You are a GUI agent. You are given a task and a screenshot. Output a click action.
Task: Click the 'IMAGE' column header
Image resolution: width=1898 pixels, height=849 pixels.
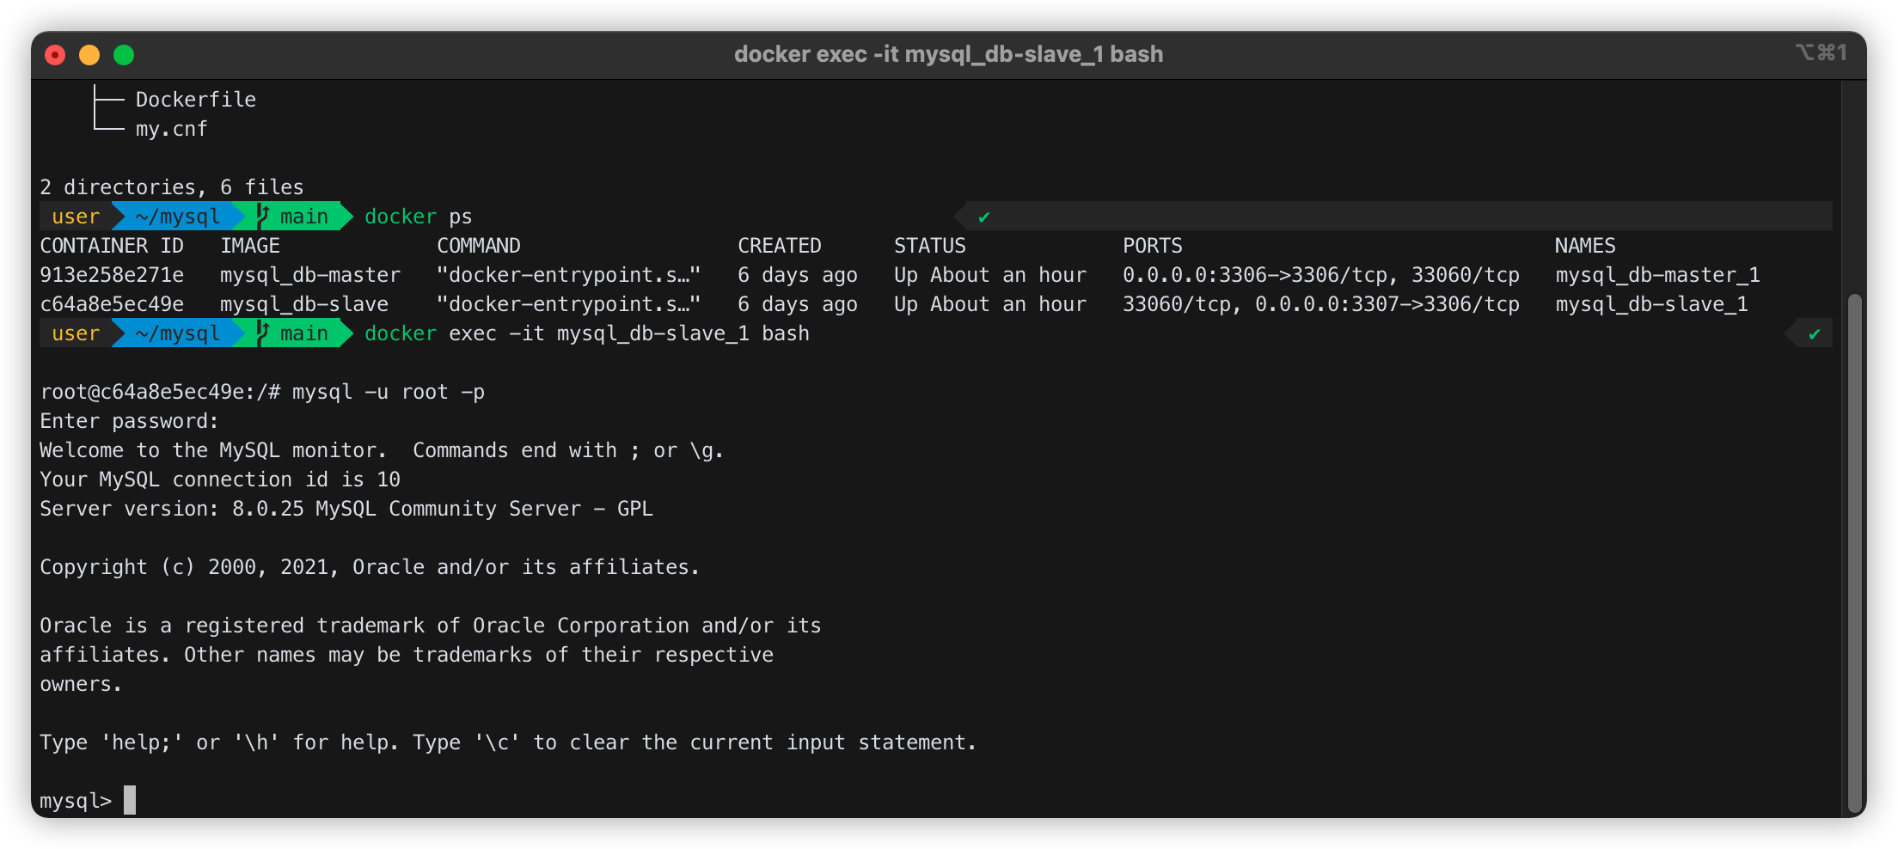[250, 246]
